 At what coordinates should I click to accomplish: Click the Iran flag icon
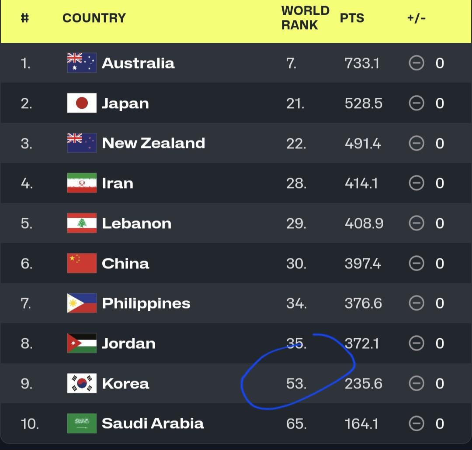pos(82,183)
